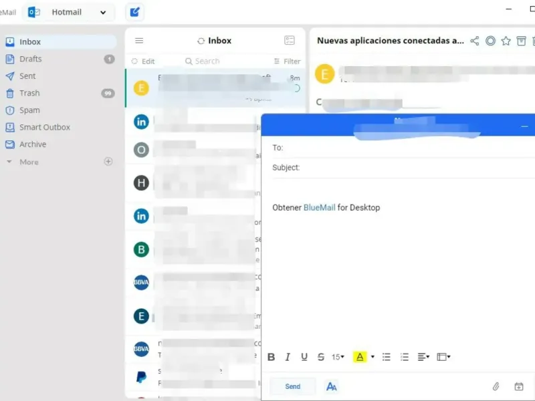Click the Subject field
Viewport: 535px width, 401px height.
[x=404, y=168]
